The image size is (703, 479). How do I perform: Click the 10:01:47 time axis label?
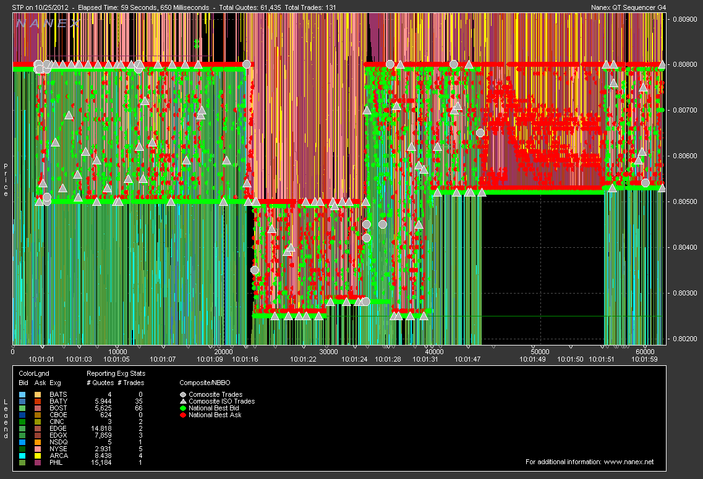pyautogui.click(x=467, y=359)
